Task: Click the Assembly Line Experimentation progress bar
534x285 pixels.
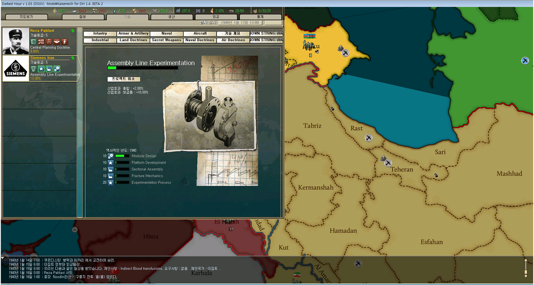Action: [143, 68]
